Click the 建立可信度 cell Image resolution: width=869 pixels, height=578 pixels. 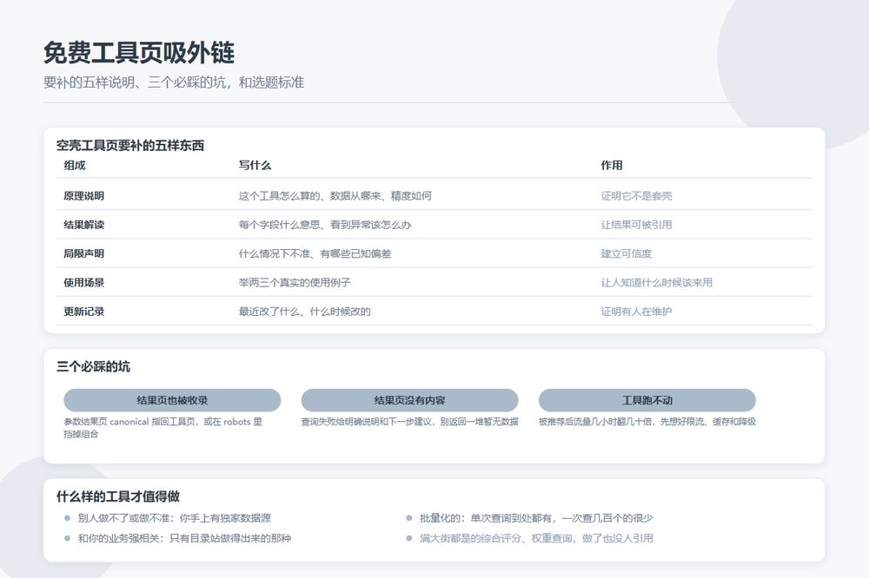click(x=627, y=253)
